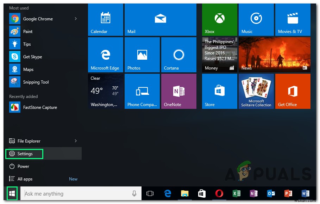This screenshot has height=204, width=320.
Task: Show All apps list
Action: 25,179
